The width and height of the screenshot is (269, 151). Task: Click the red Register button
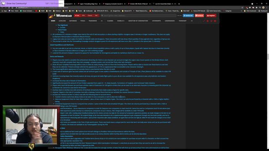(211, 16)
